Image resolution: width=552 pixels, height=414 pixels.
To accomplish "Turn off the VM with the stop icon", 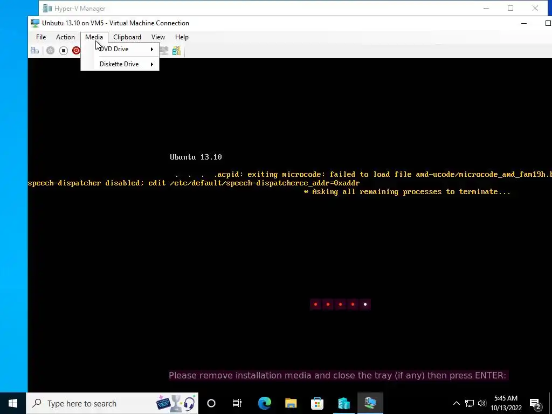I will (x=64, y=51).
